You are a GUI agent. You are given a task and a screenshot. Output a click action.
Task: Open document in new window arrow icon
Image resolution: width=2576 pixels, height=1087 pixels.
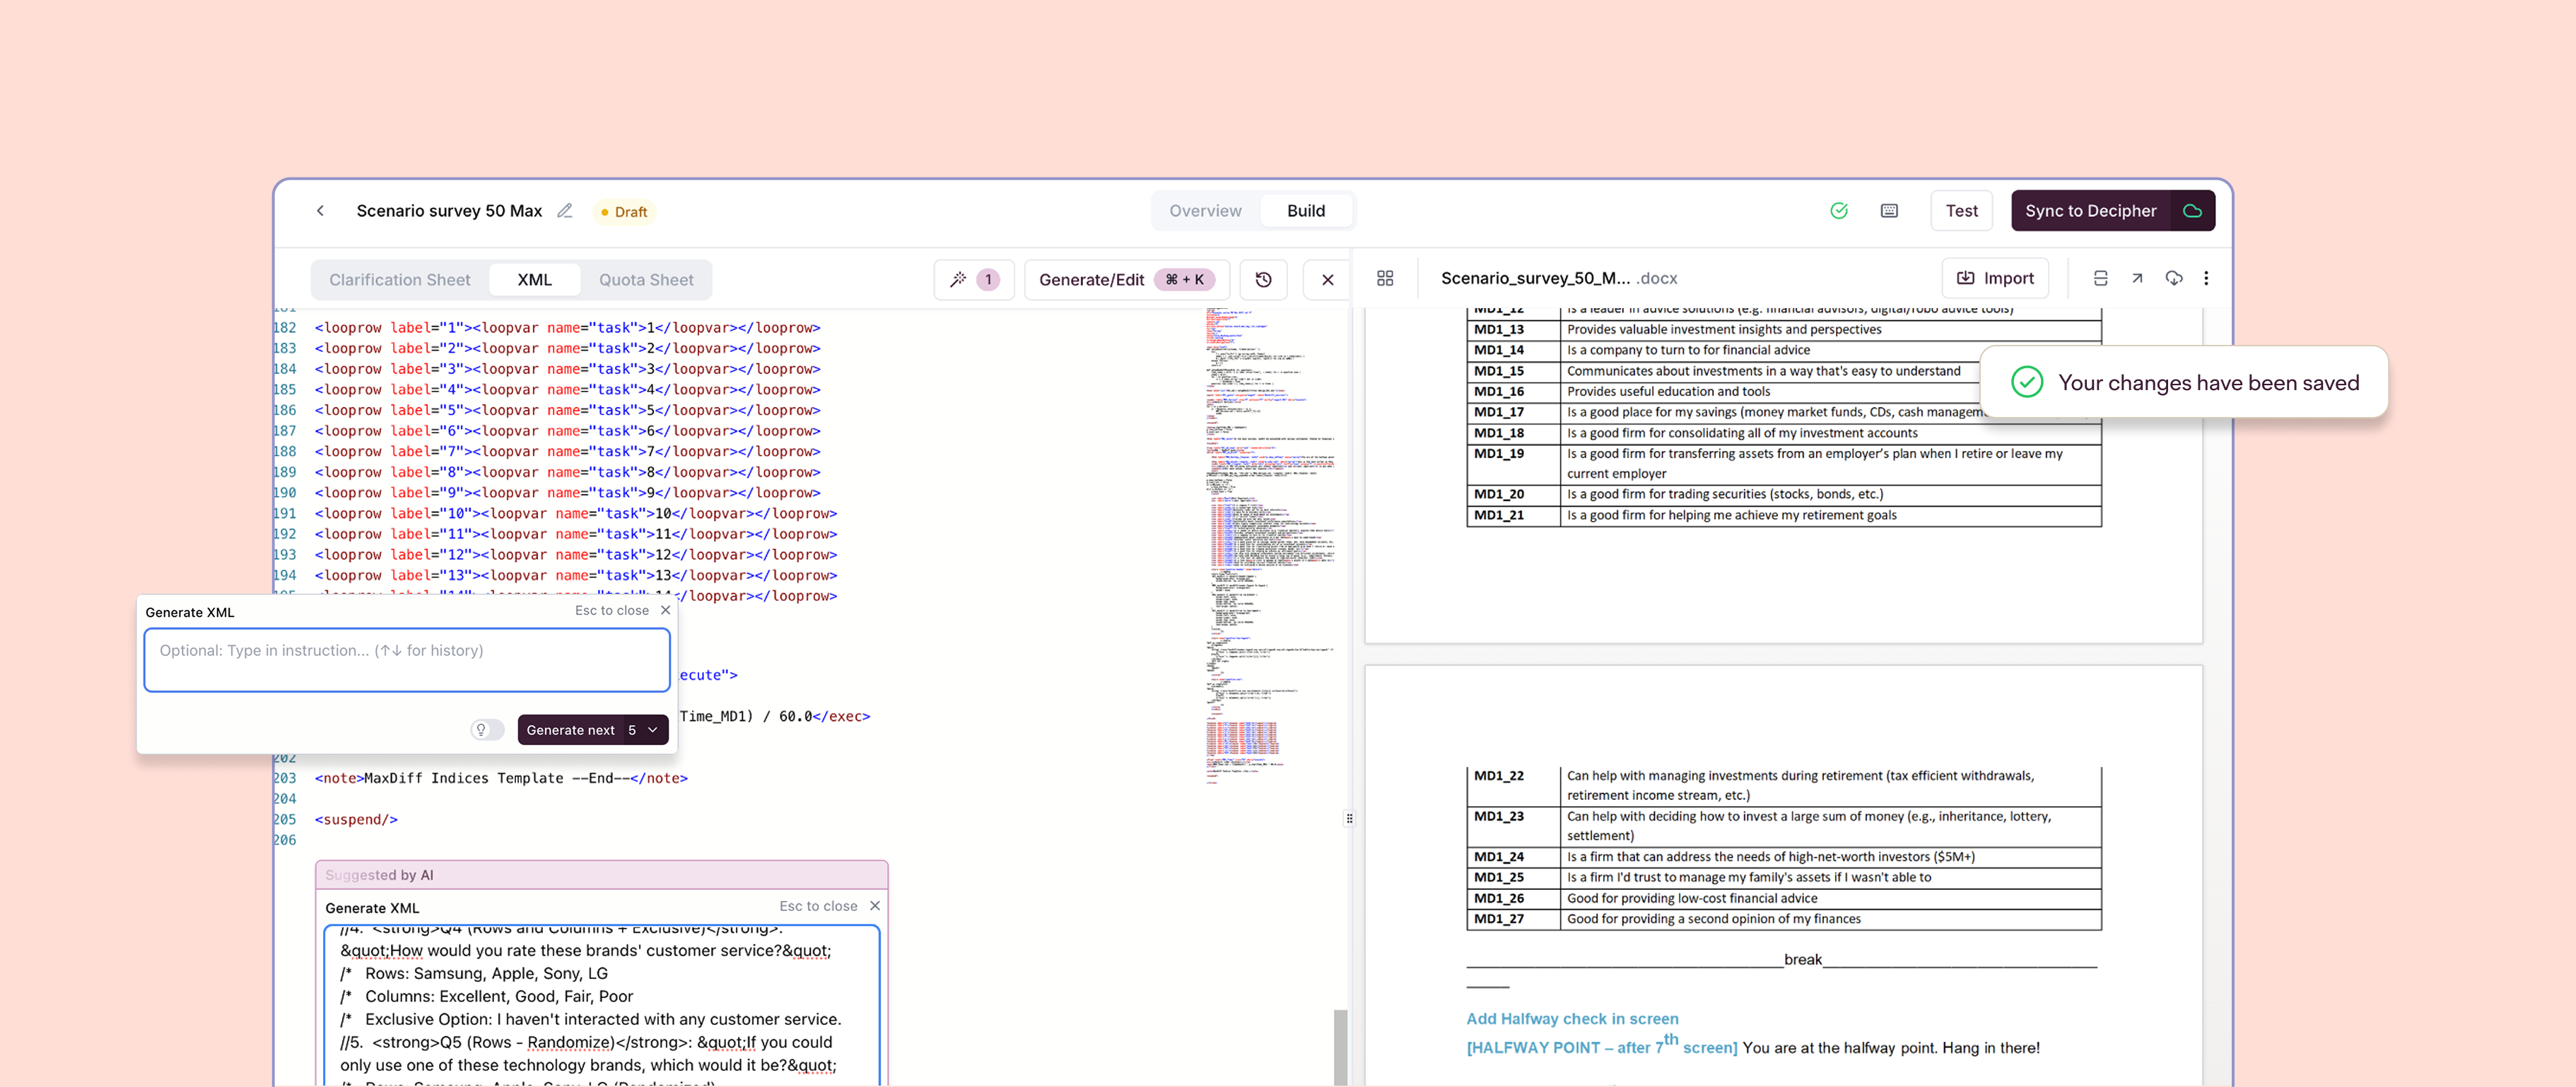[x=2136, y=278]
